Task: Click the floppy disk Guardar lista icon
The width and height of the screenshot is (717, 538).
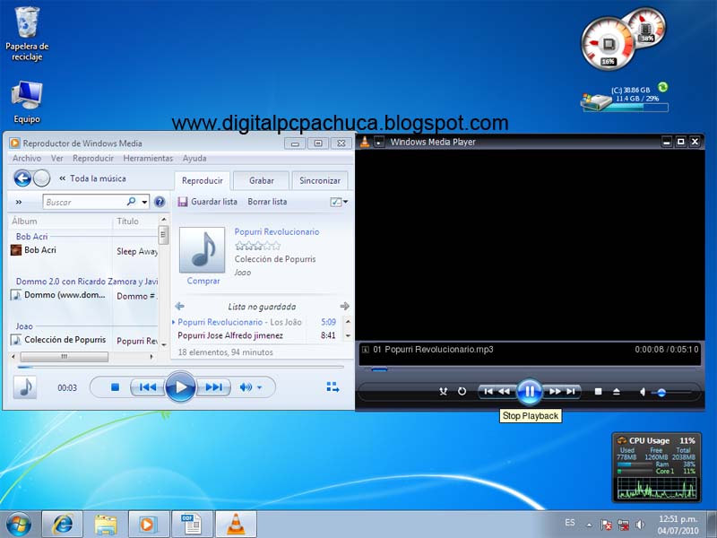Action: [x=183, y=202]
